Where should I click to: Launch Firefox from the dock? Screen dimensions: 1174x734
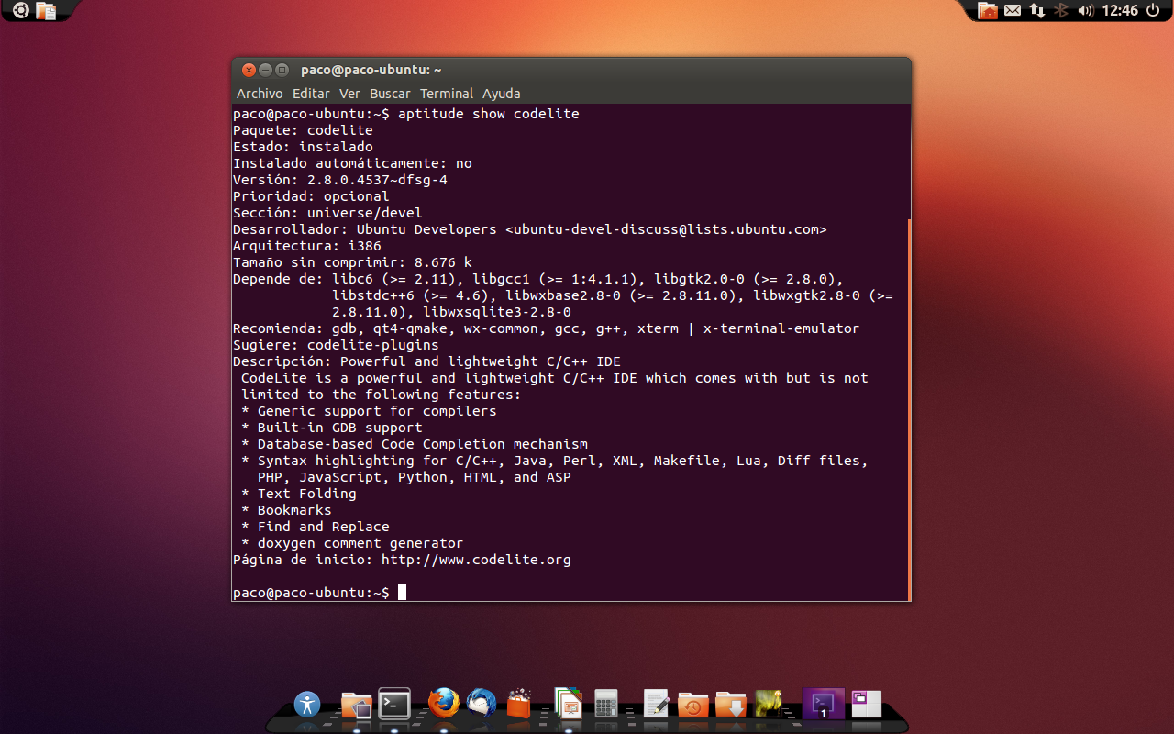444,703
